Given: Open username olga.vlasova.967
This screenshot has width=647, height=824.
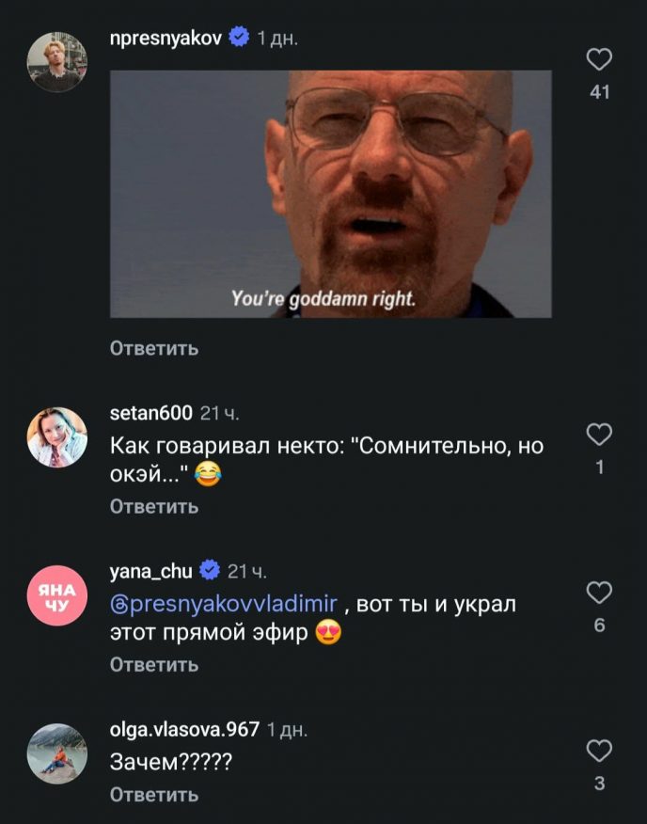Looking at the screenshot, I should point(184,729).
